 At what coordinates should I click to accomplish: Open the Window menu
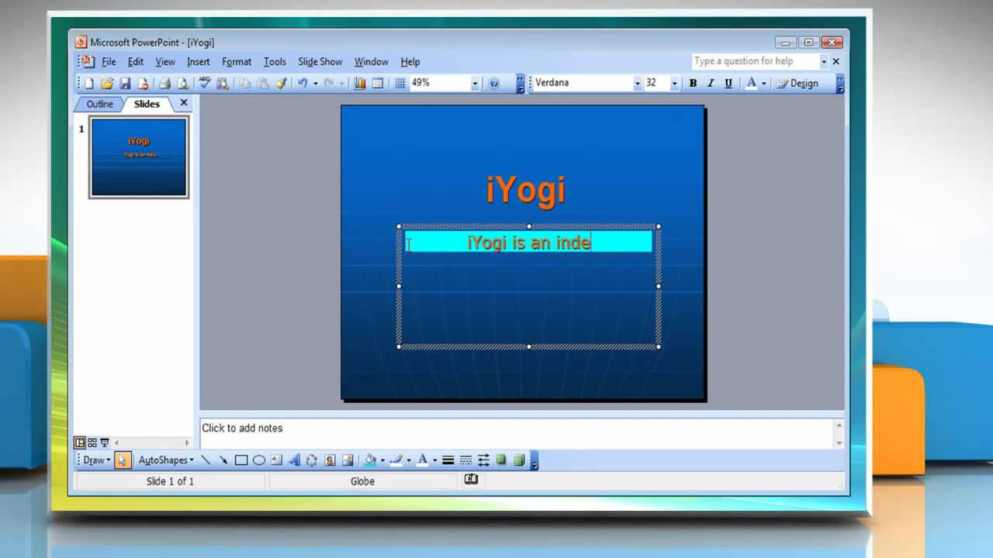(372, 62)
